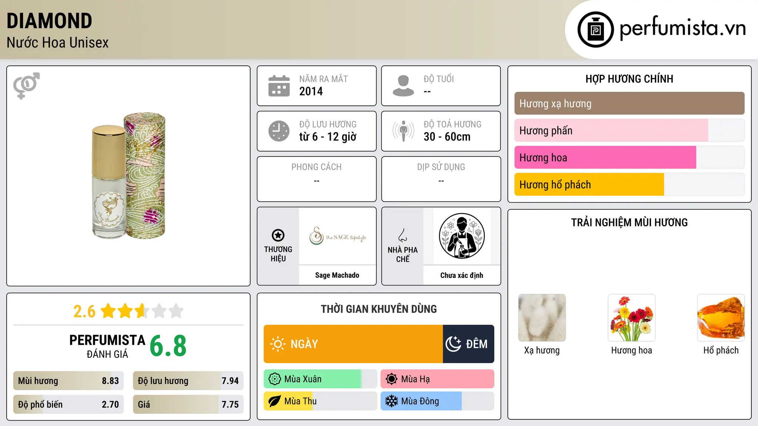Click the Độ lưu hương score bar
Viewport: 758px width, 426px height.
click(x=188, y=381)
